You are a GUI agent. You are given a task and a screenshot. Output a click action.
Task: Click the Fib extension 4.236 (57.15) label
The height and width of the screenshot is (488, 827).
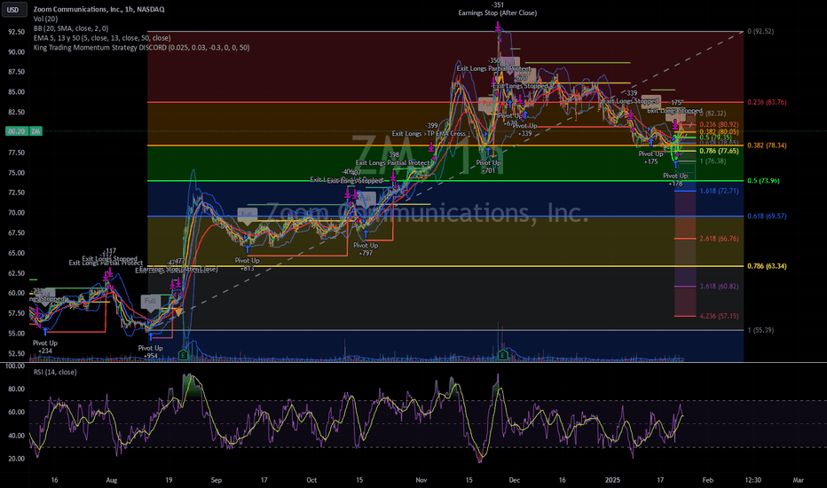[x=719, y=316]
